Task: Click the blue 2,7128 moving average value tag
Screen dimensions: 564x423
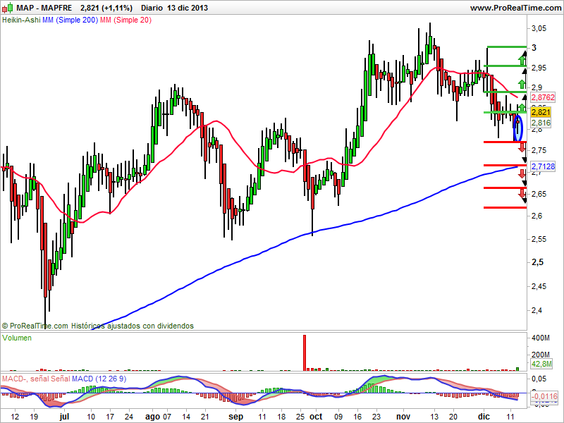Action: click(543, 166)
